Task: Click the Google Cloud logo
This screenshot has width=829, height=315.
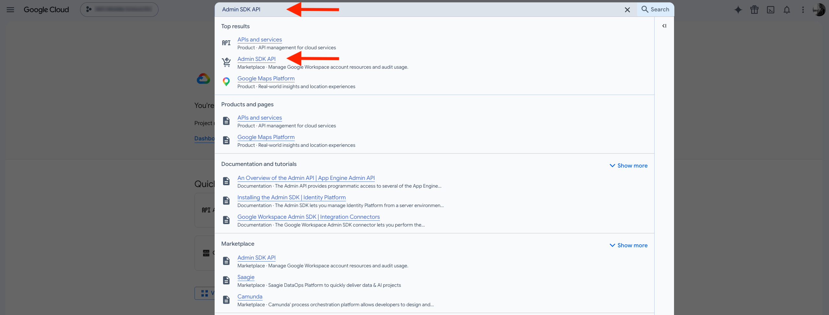Action: 46,10
